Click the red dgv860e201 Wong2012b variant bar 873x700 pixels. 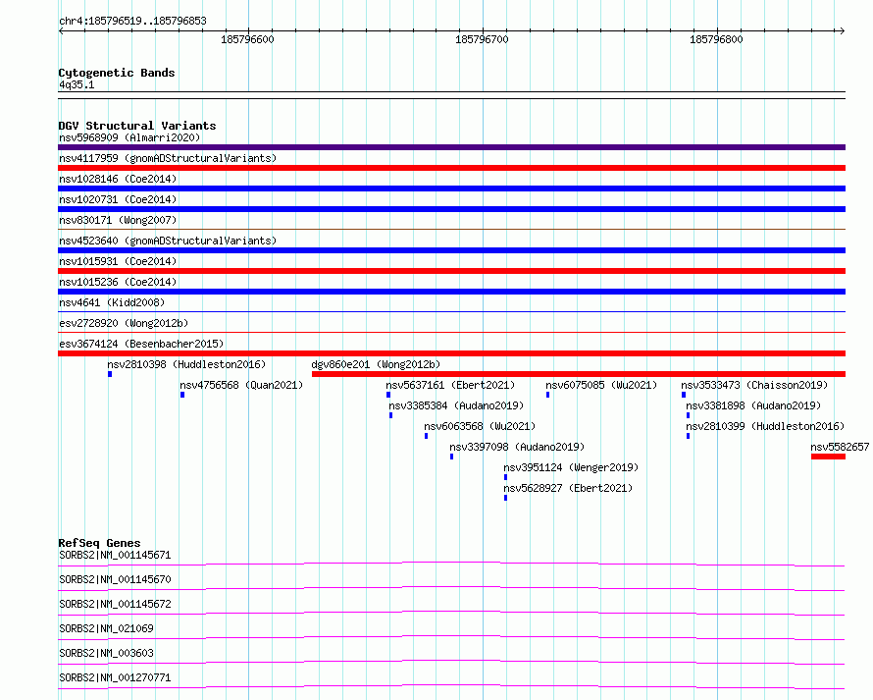coord(579,374)
